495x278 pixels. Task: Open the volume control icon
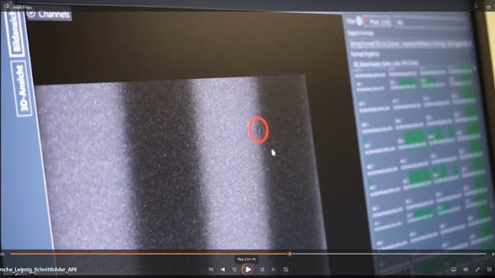(466, 270)
